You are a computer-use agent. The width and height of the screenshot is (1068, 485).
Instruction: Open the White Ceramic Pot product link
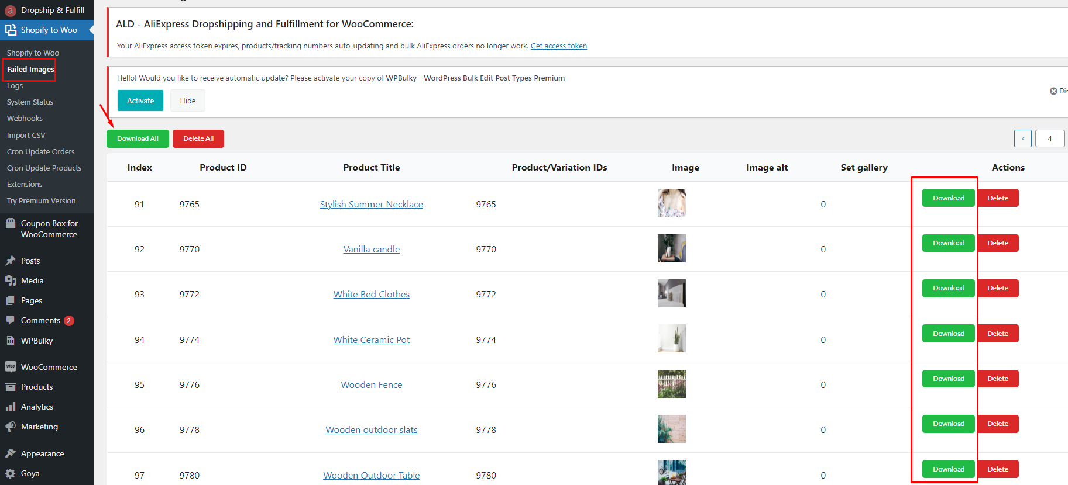coord(372,340)
